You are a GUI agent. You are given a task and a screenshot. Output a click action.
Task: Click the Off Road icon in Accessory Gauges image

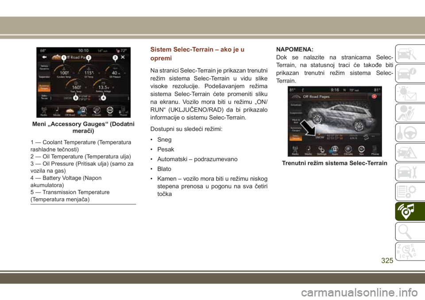coord(70,112)
